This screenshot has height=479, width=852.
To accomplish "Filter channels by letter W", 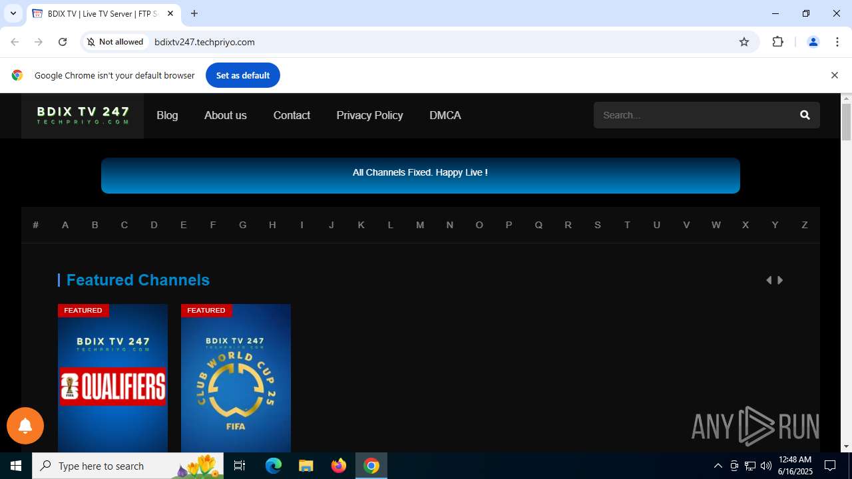I will (x=716, y=225).
